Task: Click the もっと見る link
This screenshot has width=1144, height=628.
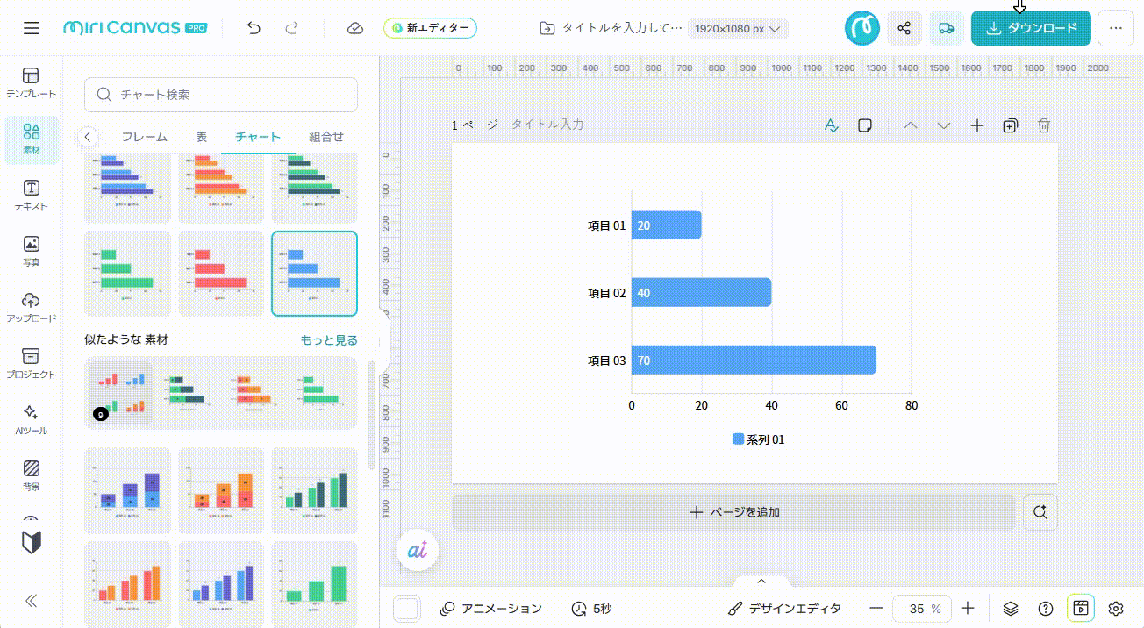Action: tap(329, 340)
